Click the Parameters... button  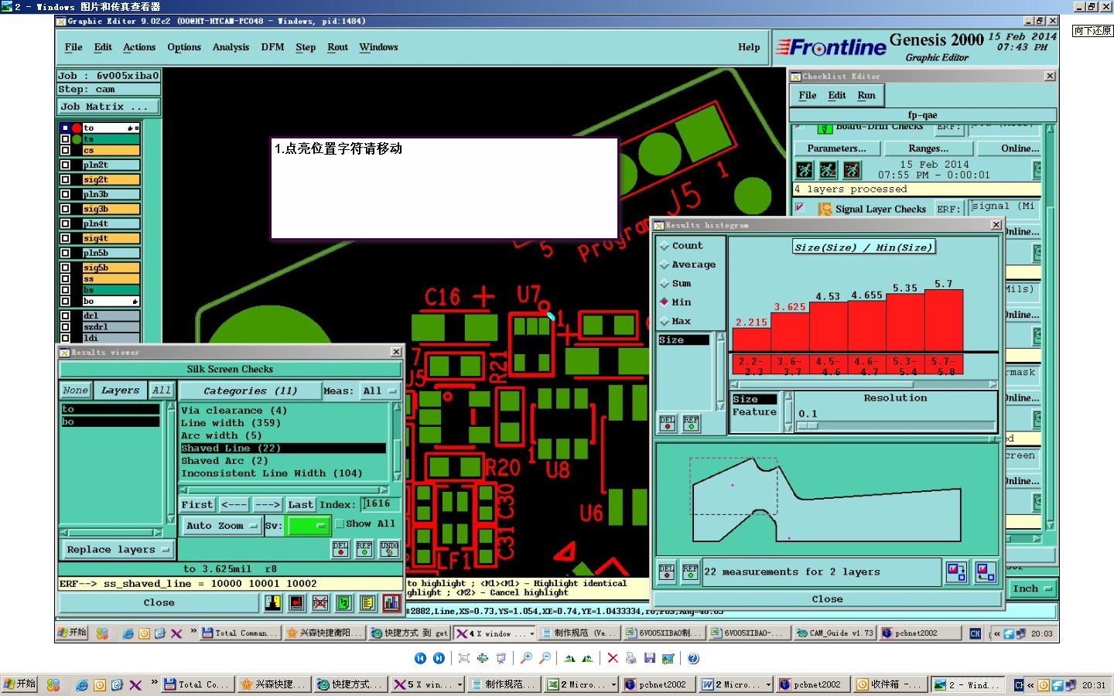click(836, 148)
